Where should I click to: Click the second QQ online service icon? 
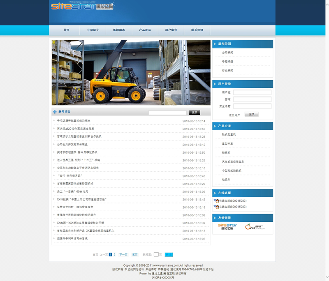[216, 207]
